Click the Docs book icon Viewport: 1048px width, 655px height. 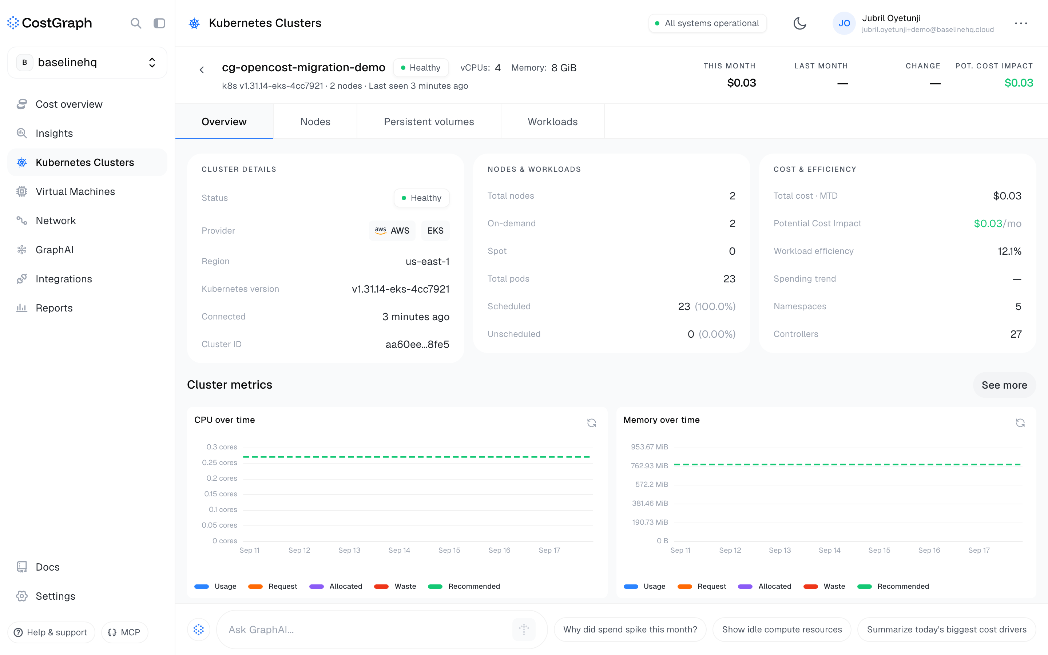pos(22,567)
